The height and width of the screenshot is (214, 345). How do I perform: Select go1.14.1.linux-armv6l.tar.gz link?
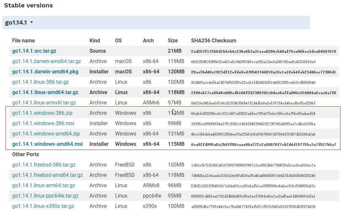pos(44,102)
